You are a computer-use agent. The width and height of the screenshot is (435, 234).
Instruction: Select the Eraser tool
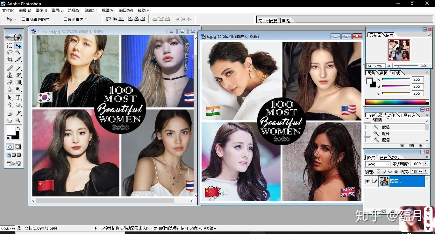click(x=10, y=82)
